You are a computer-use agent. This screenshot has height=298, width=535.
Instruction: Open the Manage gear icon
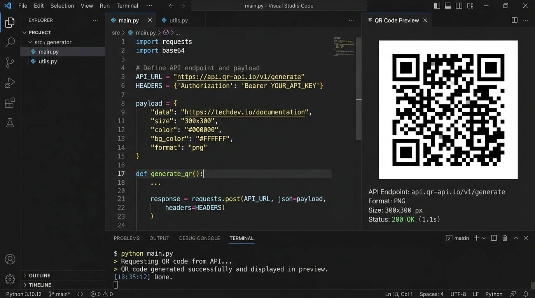[x=10, y=279]
